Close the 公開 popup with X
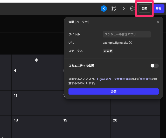 (158, 22)
